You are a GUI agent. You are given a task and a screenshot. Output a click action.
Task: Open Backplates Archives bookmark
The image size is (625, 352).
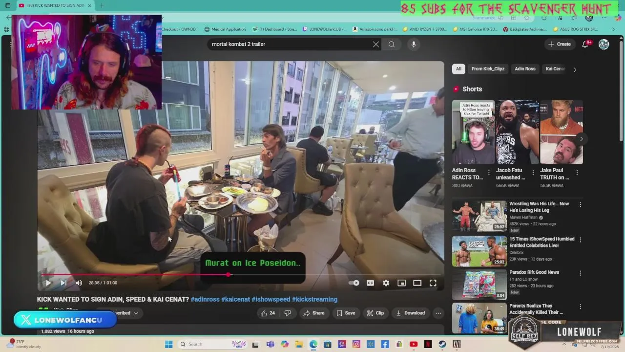click(525, 29)
